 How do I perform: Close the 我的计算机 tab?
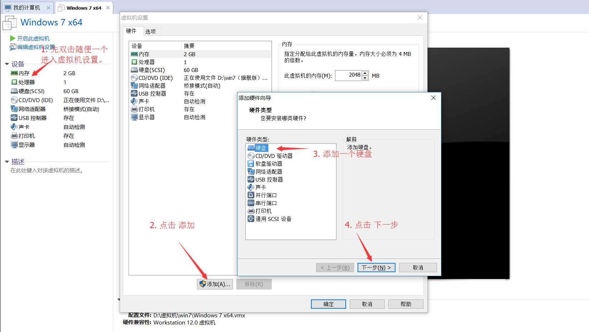[48, 8]
